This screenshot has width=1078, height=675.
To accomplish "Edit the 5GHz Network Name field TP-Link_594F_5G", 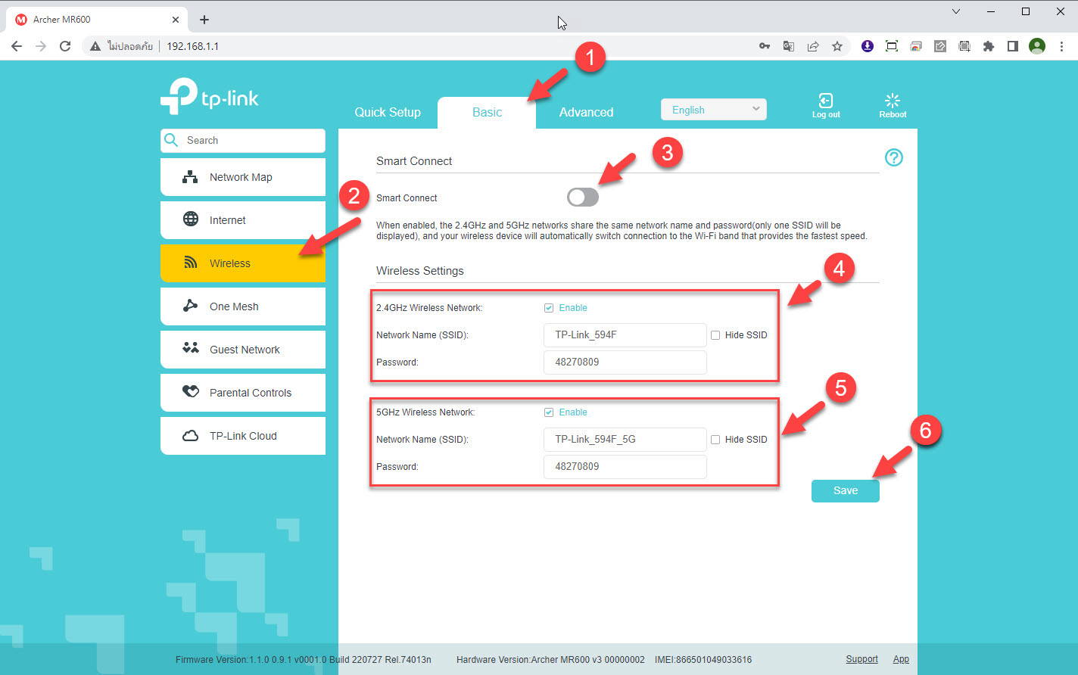I will pos(625,440).
